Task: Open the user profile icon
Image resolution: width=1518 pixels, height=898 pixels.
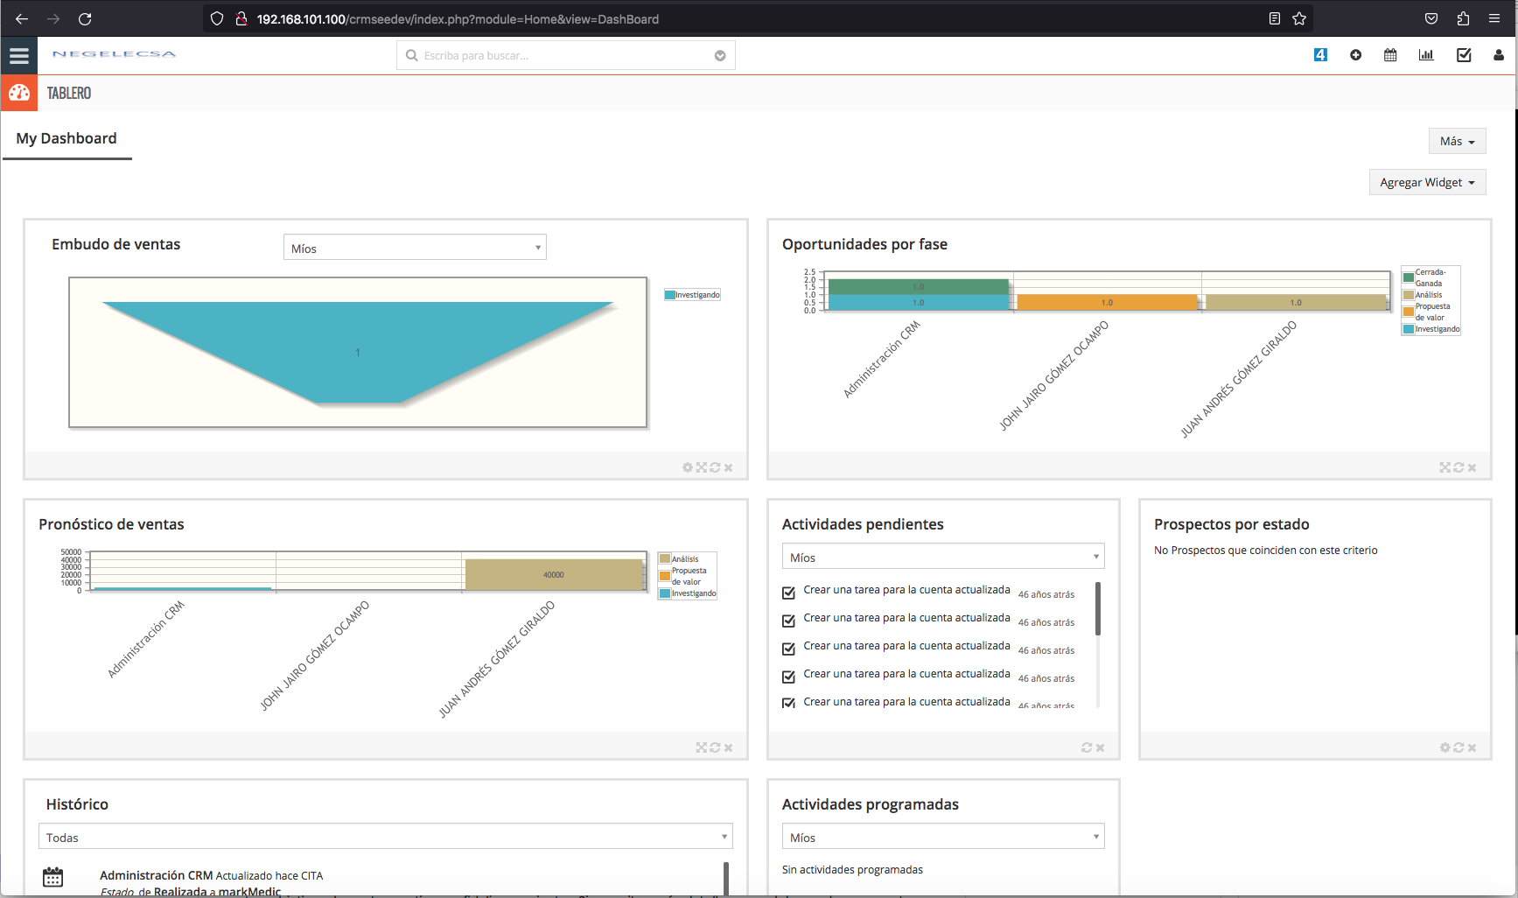Action: (x=1499, y=55)
